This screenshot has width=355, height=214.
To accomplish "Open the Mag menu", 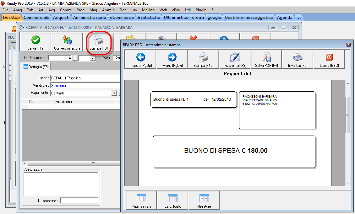I will (93, 10).
